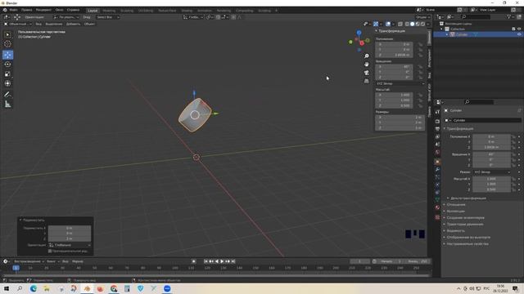Expand the Relations panel in Object properties
Viewport: 524px width, 294px height.
pos(455,205)
